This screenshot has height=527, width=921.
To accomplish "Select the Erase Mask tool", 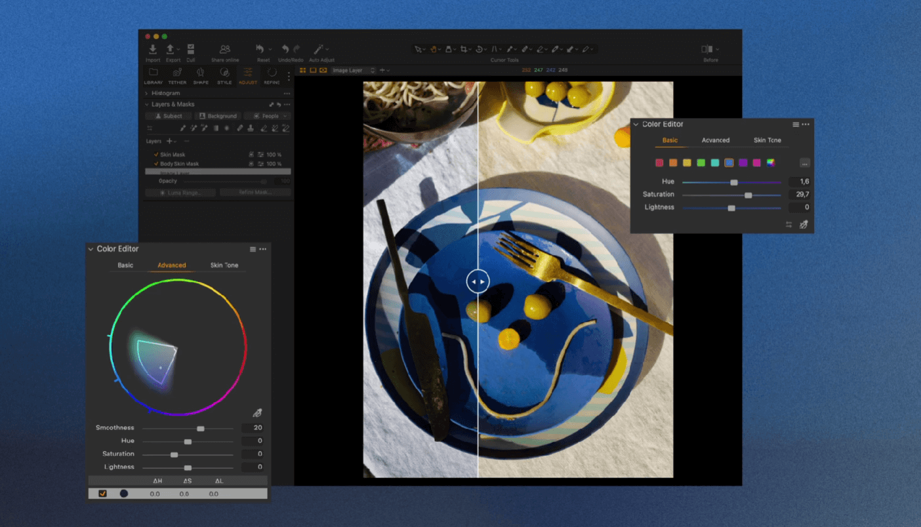I will 263,128.
